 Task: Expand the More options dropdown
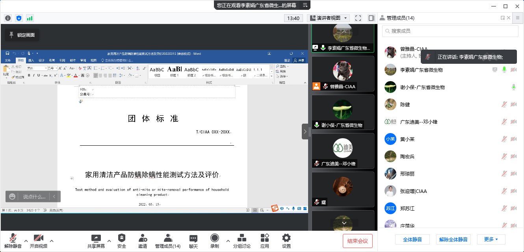click(491, 239)
